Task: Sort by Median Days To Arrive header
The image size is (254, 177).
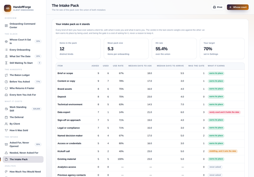Action: coord(170,66)
